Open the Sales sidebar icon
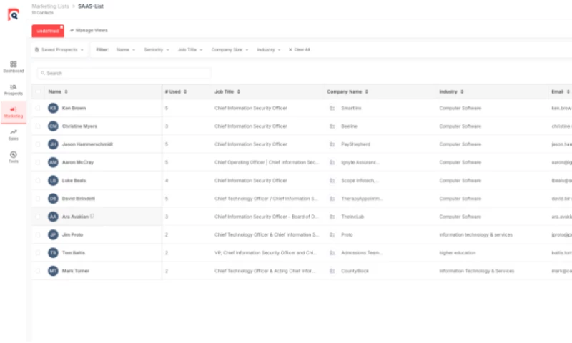 point(14,134)
